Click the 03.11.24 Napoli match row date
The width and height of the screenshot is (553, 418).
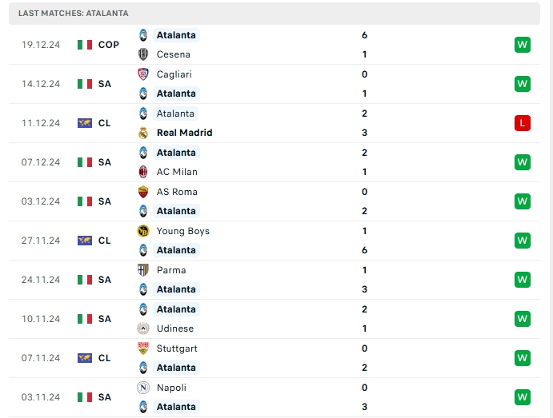click(x=41, y=397)
